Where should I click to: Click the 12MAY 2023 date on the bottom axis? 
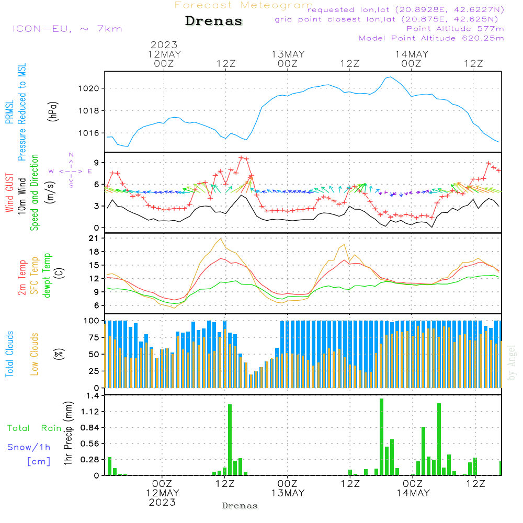(163, 497)
